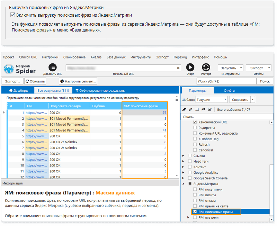Screen dimensions: 277x226
Task: Check the ЯМ: посетители checkbox
Action: point(195,189)
